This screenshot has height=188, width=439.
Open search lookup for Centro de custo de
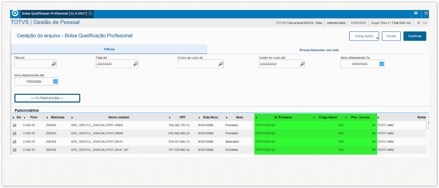point(220,64)
